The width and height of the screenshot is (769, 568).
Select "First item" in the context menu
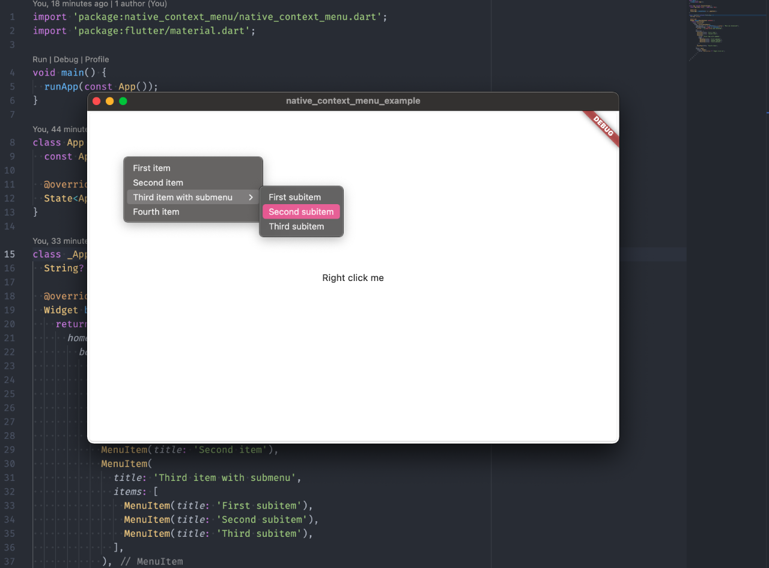tap(151, 168)
